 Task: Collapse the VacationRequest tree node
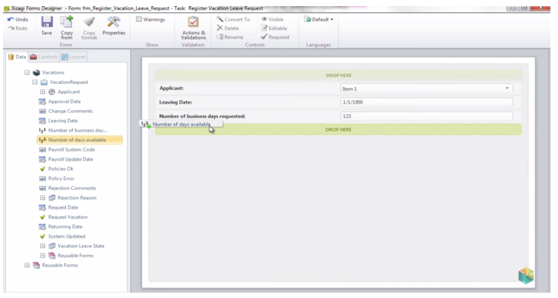pyautogui.click(x=35, y=82)
